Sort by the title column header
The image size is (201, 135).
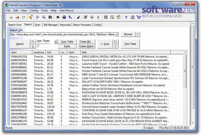(126, 52)
